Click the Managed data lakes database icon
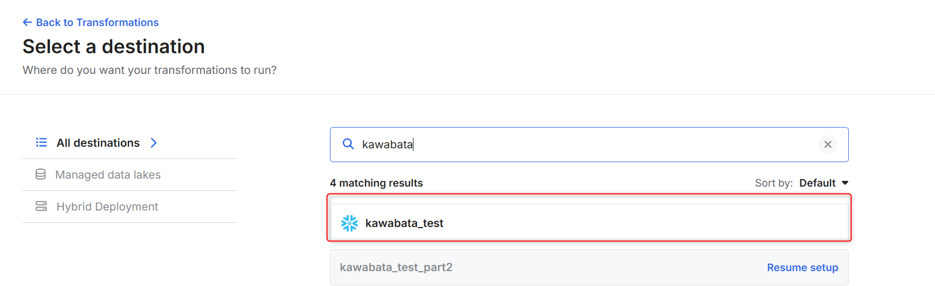Image resolution: width=935 pixels, height=286 pixels. tap(40, 174)
